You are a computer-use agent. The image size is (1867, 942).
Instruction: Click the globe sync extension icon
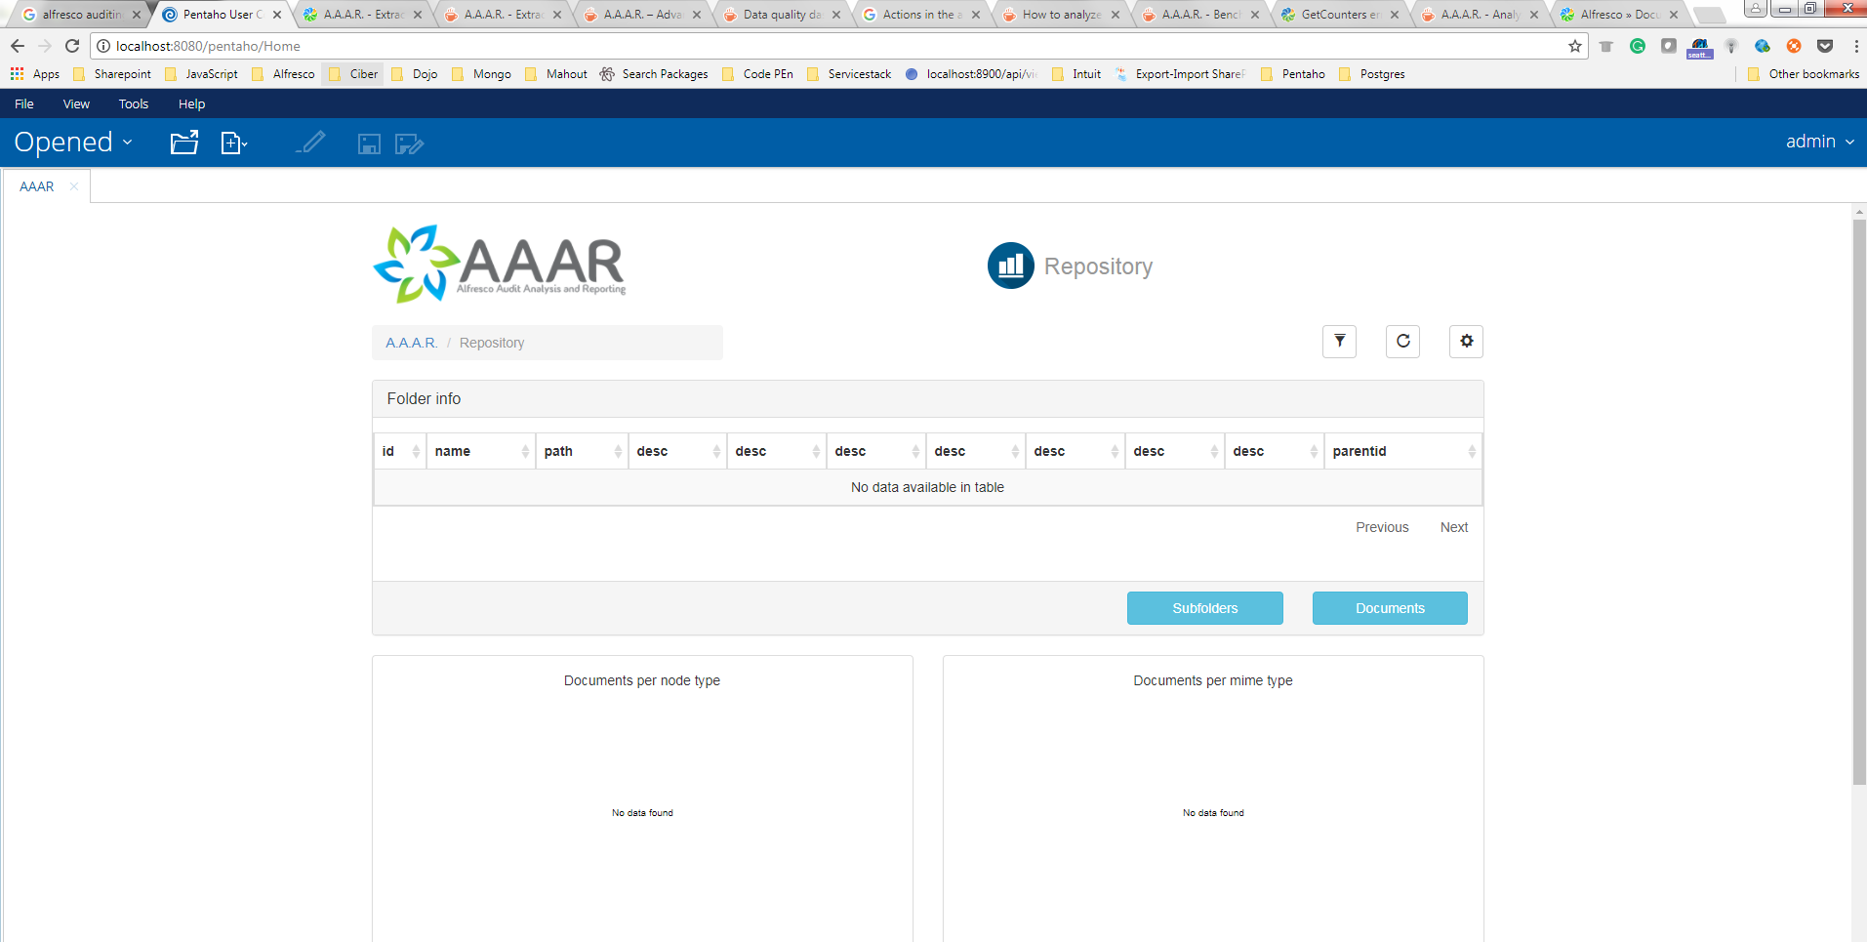pyautogui.click(x=1763, y=46)
